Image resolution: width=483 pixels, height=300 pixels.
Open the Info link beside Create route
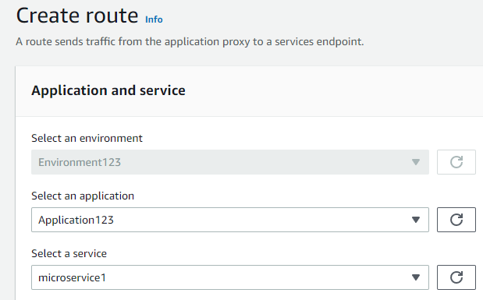(x=154, y=19)
